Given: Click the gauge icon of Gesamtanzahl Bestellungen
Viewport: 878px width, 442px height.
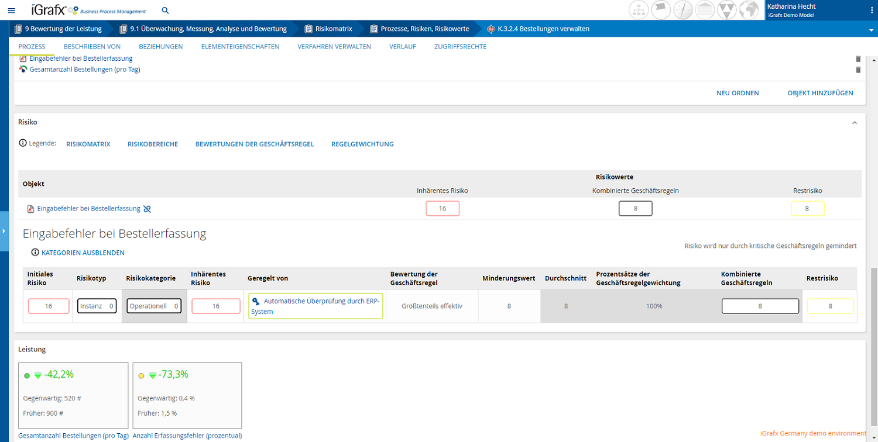Looking at the screenshot, I should pyautogui.click(x=23, y=69).
